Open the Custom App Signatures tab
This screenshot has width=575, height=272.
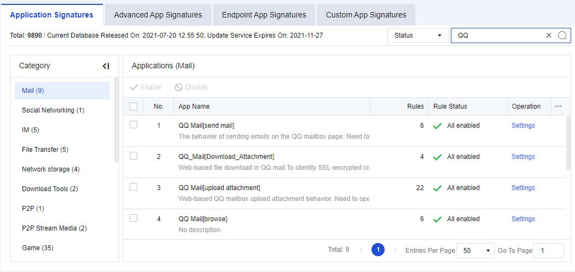click(366, 15)
